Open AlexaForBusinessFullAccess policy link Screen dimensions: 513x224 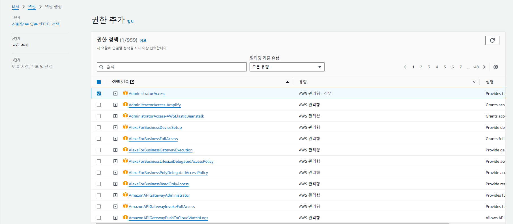click(153, 139)
